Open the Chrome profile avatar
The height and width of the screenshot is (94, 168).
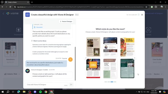coord(162,7)
